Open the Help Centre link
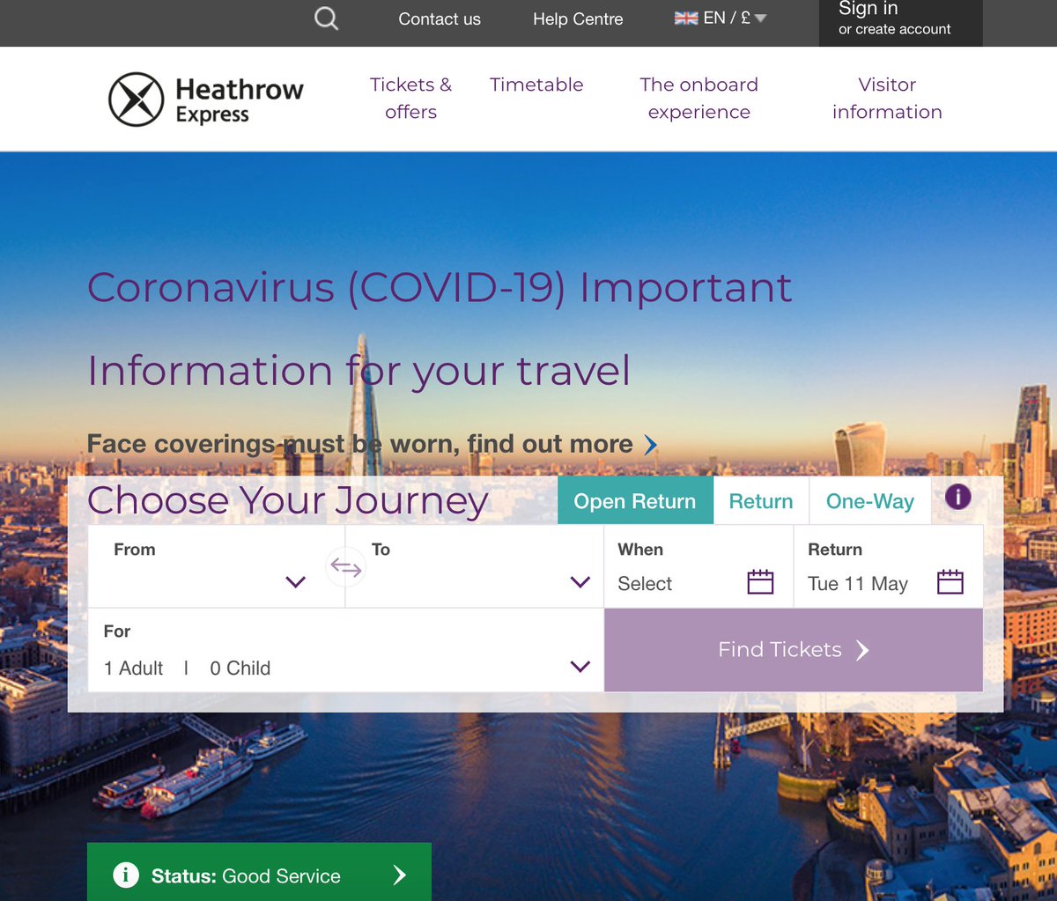The image size is (1057, 901). [x=578, y=18]
